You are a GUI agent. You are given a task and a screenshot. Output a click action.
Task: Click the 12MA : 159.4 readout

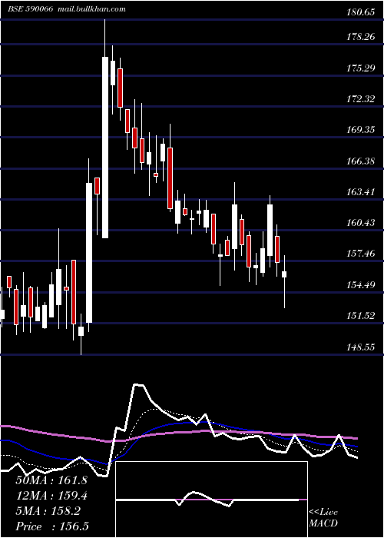pyautogui.click(x=51, y=496)
